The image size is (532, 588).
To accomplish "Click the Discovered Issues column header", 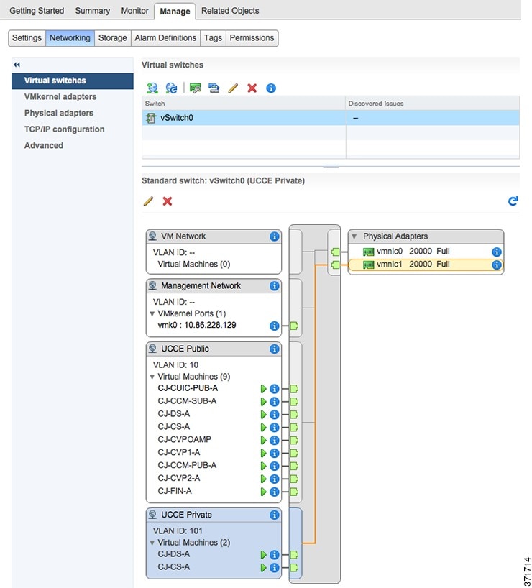I will (432, 103).
